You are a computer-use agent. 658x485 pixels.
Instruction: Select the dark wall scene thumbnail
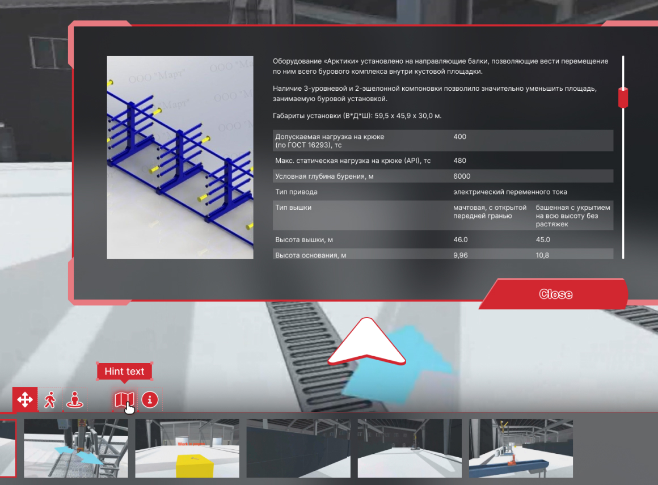[x=298, y=449]
